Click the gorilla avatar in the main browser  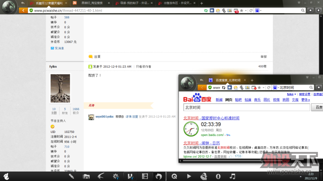click(x=9, y=7)
